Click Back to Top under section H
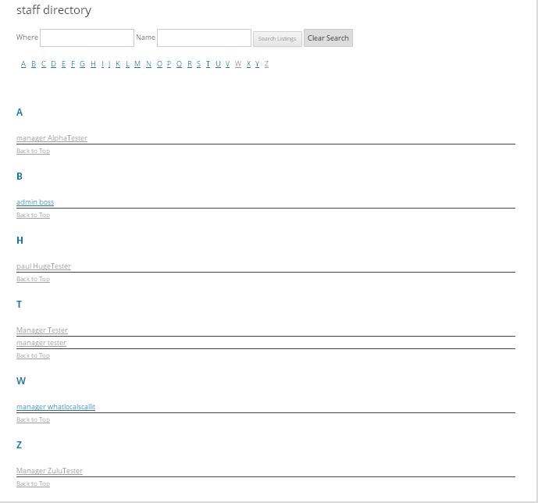Viewport: 538px width, 503px height. (33, 279)
